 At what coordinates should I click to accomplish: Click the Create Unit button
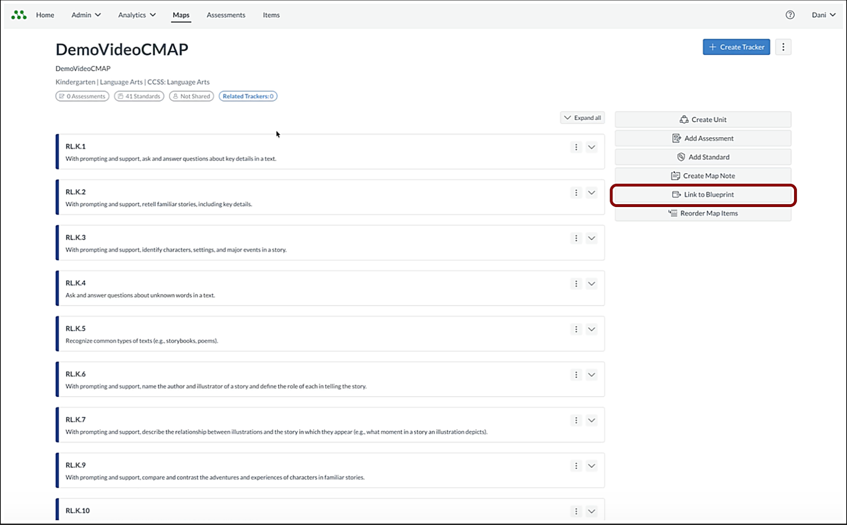click(703, 119)
